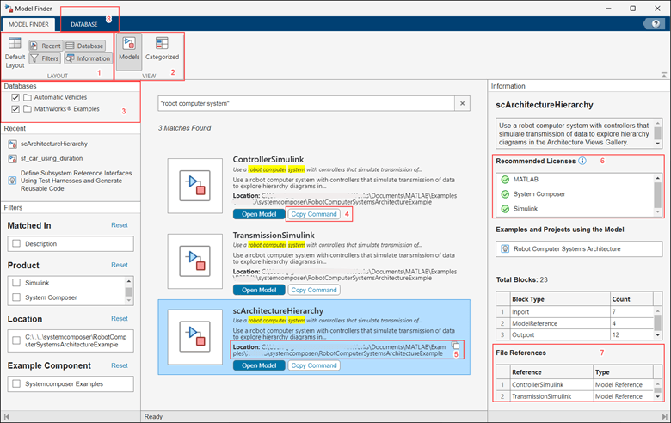
Task: Check the RobotComputerSystemsArchitectureExample location checkbox
Action: (x=16, y=340)
